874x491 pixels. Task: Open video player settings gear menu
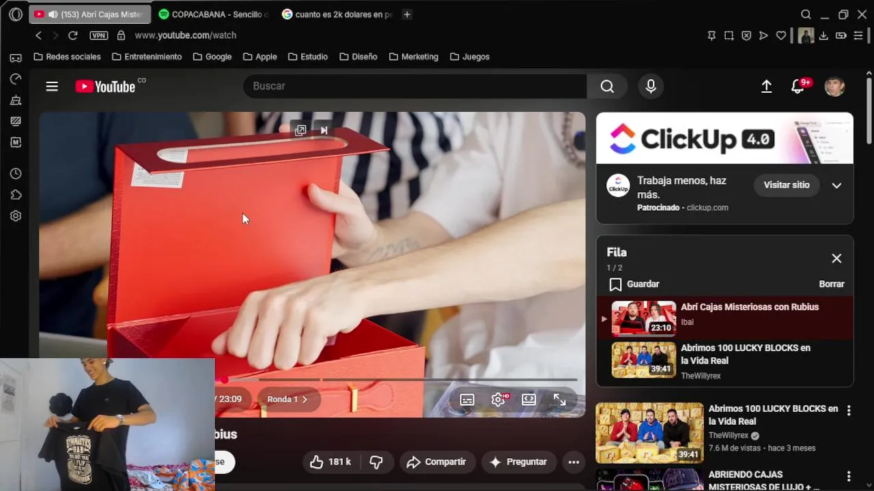click(498, 400)
